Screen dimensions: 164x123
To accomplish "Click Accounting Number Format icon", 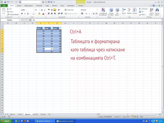I will click(82, 13).
